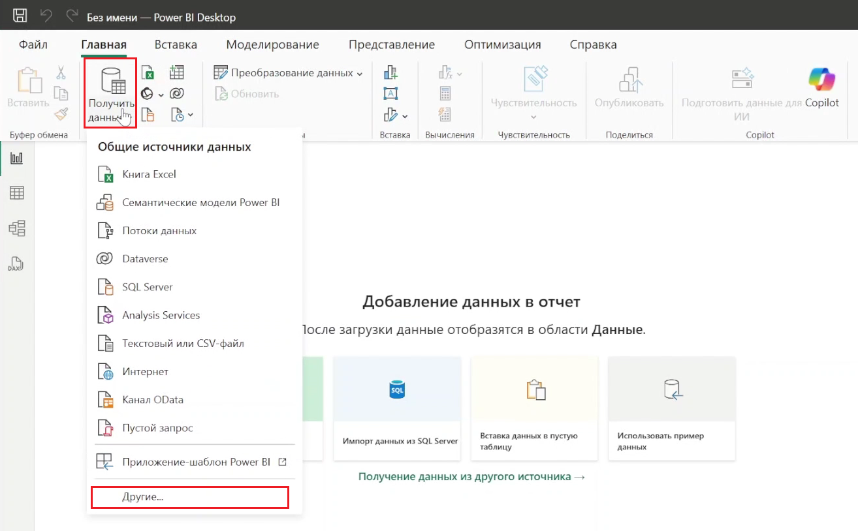The image size is (858, 531).
Task: Select Книга Excel from the data sources menu
Action: tap(194, 175)
